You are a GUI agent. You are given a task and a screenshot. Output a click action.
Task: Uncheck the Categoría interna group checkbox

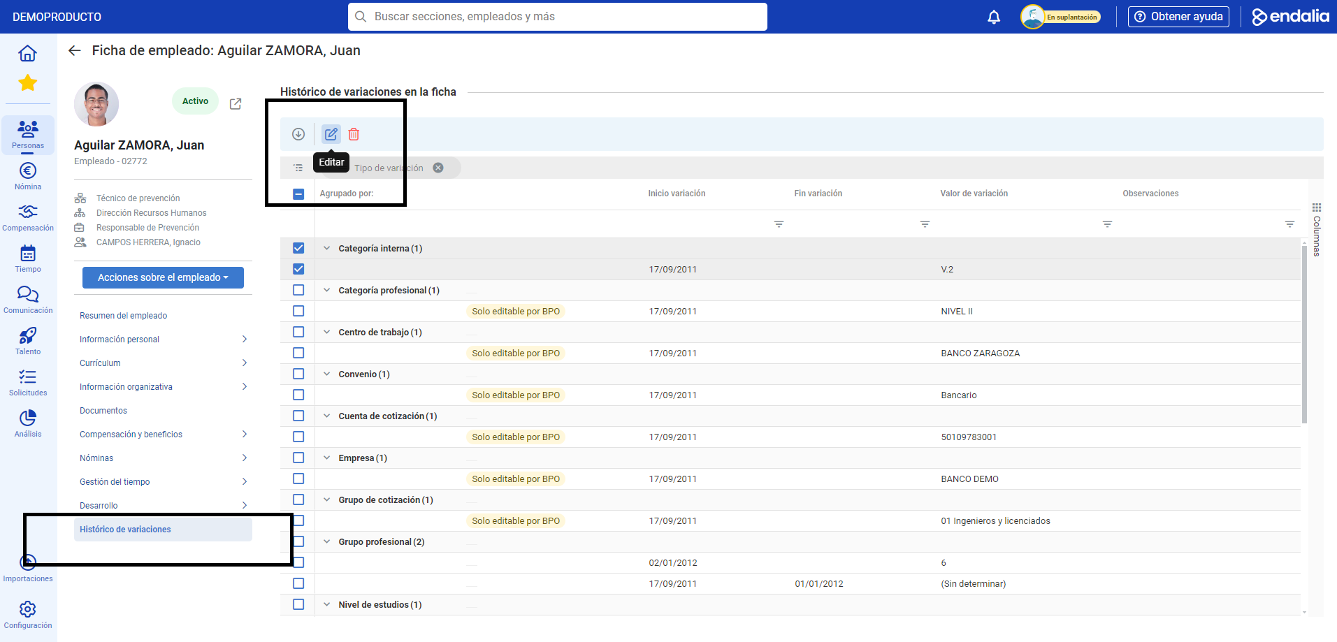(298, 248)
